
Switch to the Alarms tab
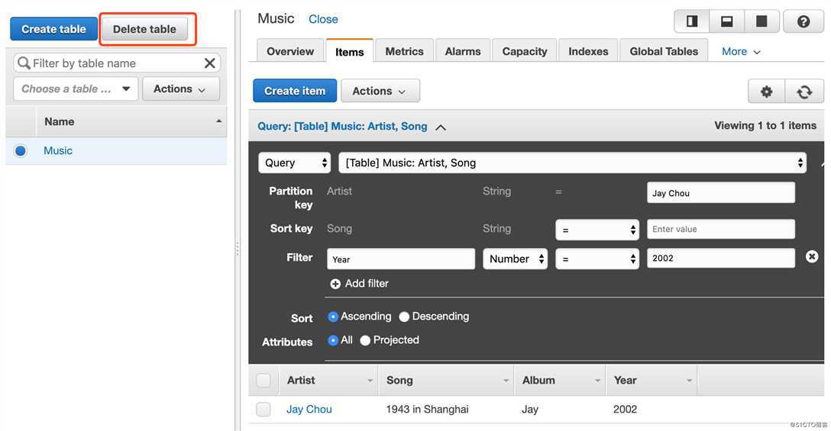(463, 51)
